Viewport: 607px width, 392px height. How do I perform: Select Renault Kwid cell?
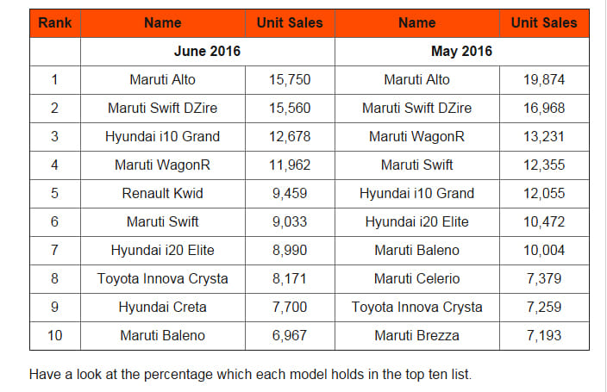click(x=163, y=194)
